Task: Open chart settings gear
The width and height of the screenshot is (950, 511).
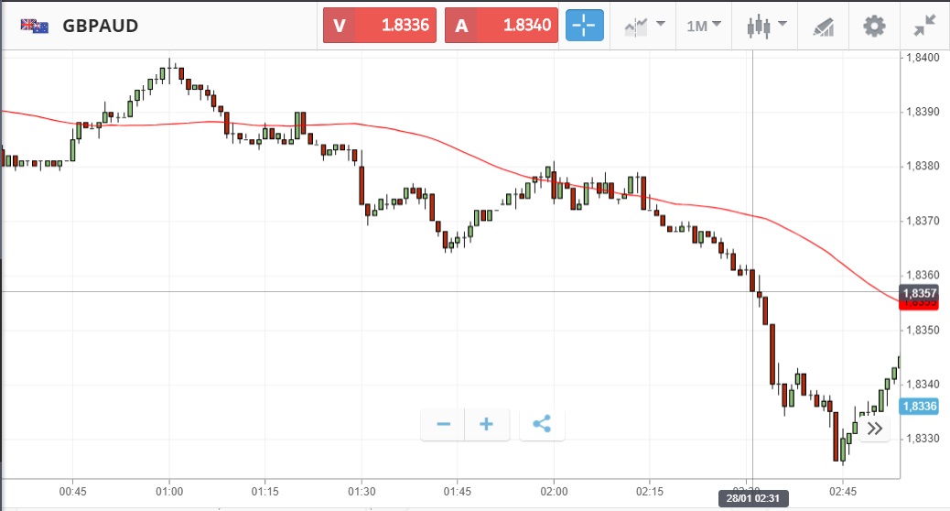Action: [x=874, y=26]
